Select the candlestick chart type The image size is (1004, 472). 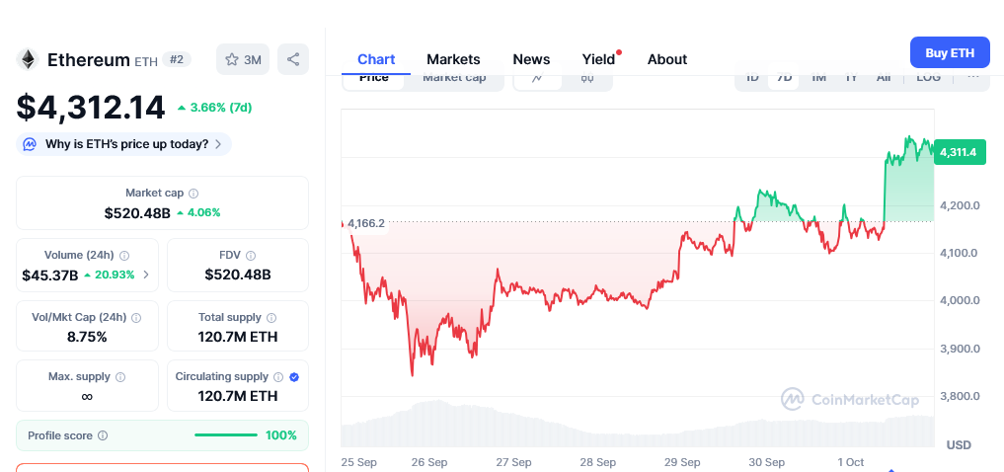click(586, 79)
